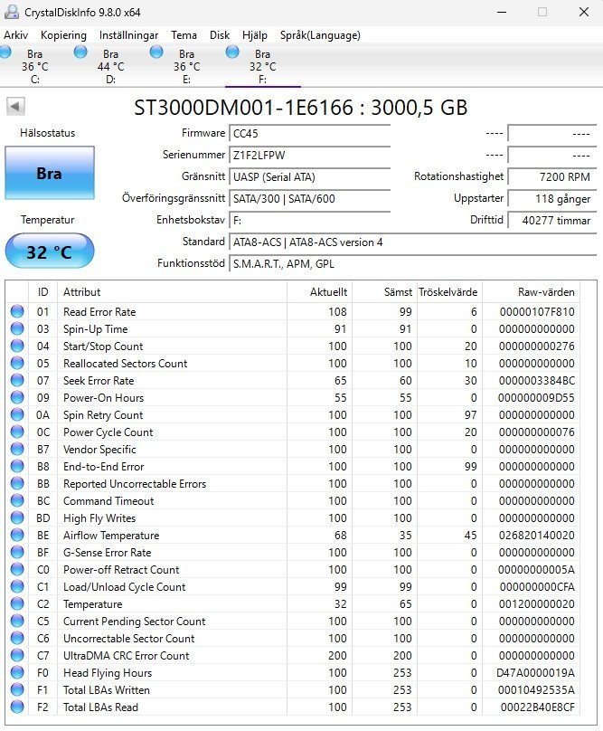
Task: Click the status icon for Reallocated Sectors Count
Action: pos(17,364)
